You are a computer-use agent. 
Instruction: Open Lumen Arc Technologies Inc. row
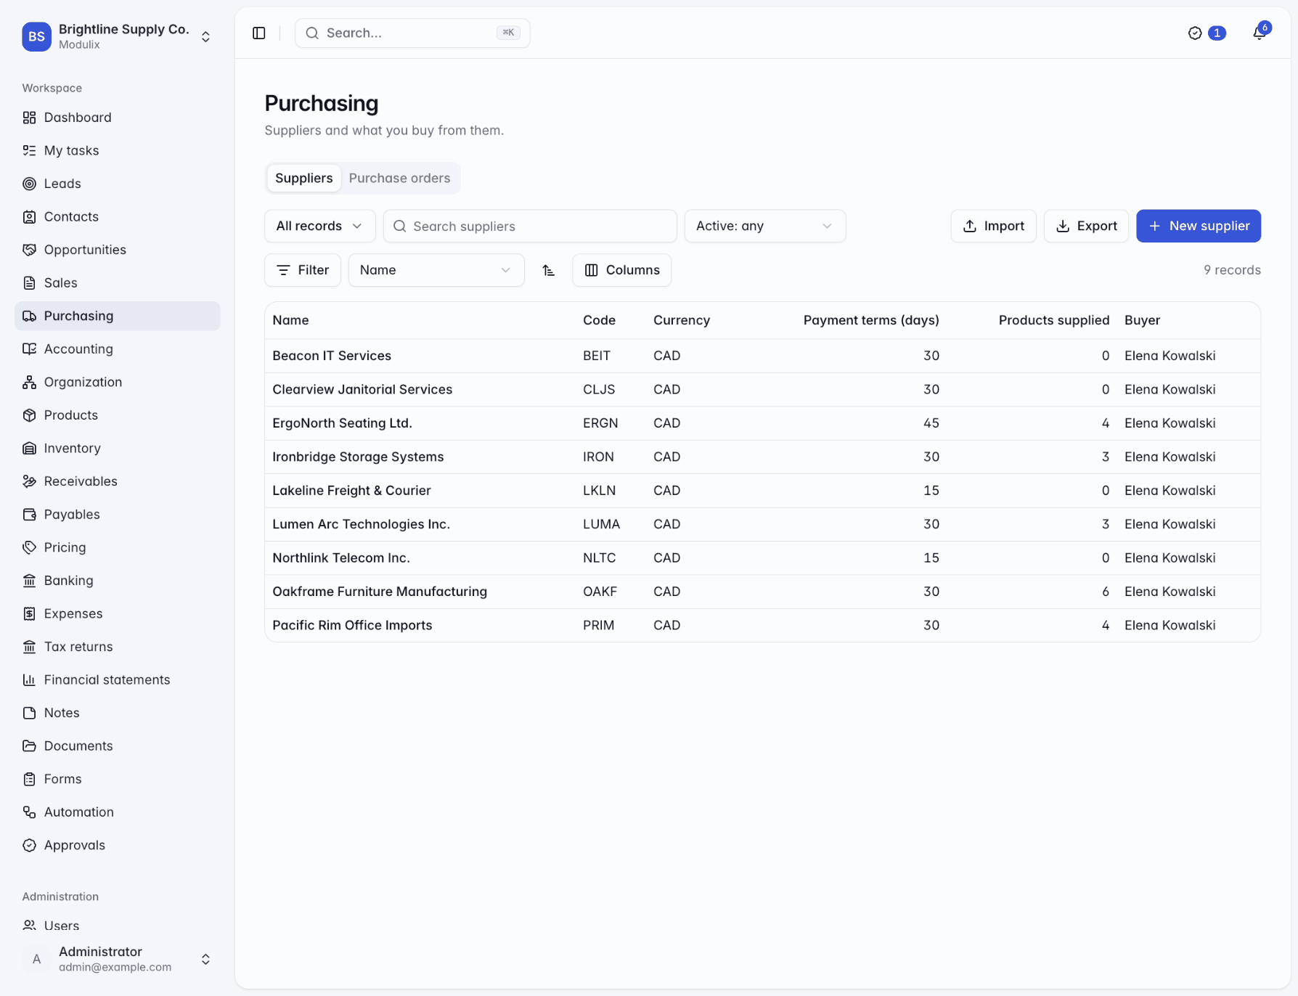point(762,524)
